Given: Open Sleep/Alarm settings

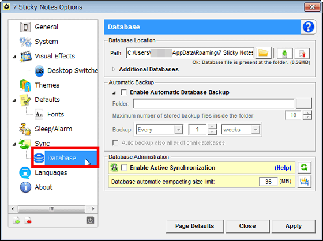Looking at the screenshot, I should click(x=54, y=129).
